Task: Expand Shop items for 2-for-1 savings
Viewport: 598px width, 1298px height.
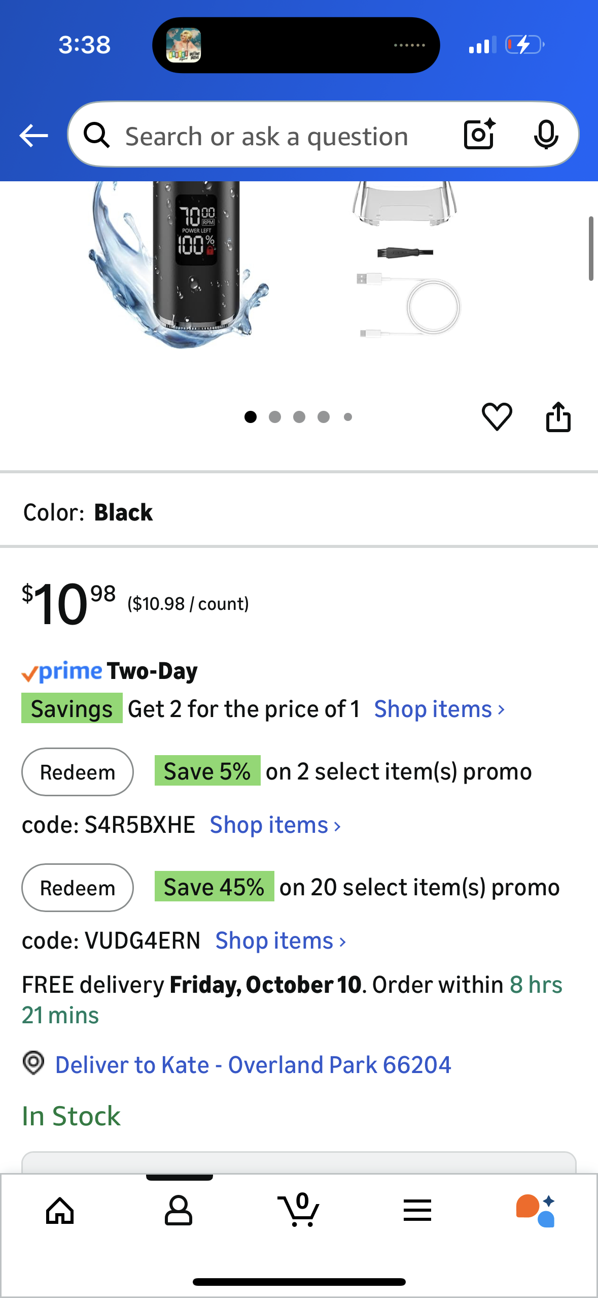Action: click(439, 709)
